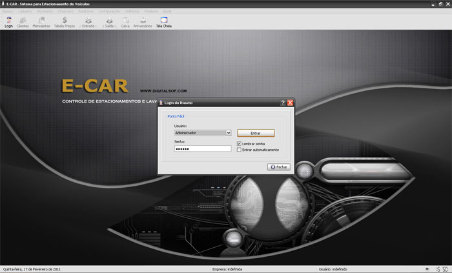Select the Administrador user combo box

203,133
